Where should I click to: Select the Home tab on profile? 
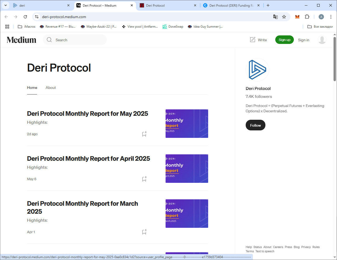pos(32,88)
